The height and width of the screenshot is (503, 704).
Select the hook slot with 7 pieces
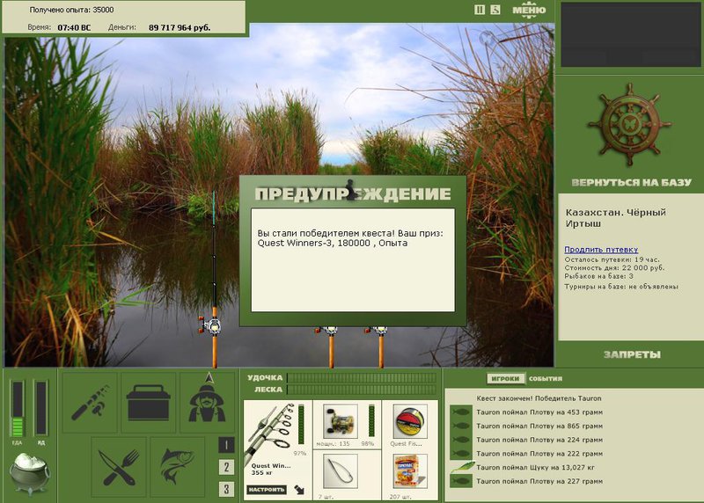tap(341, 471)
